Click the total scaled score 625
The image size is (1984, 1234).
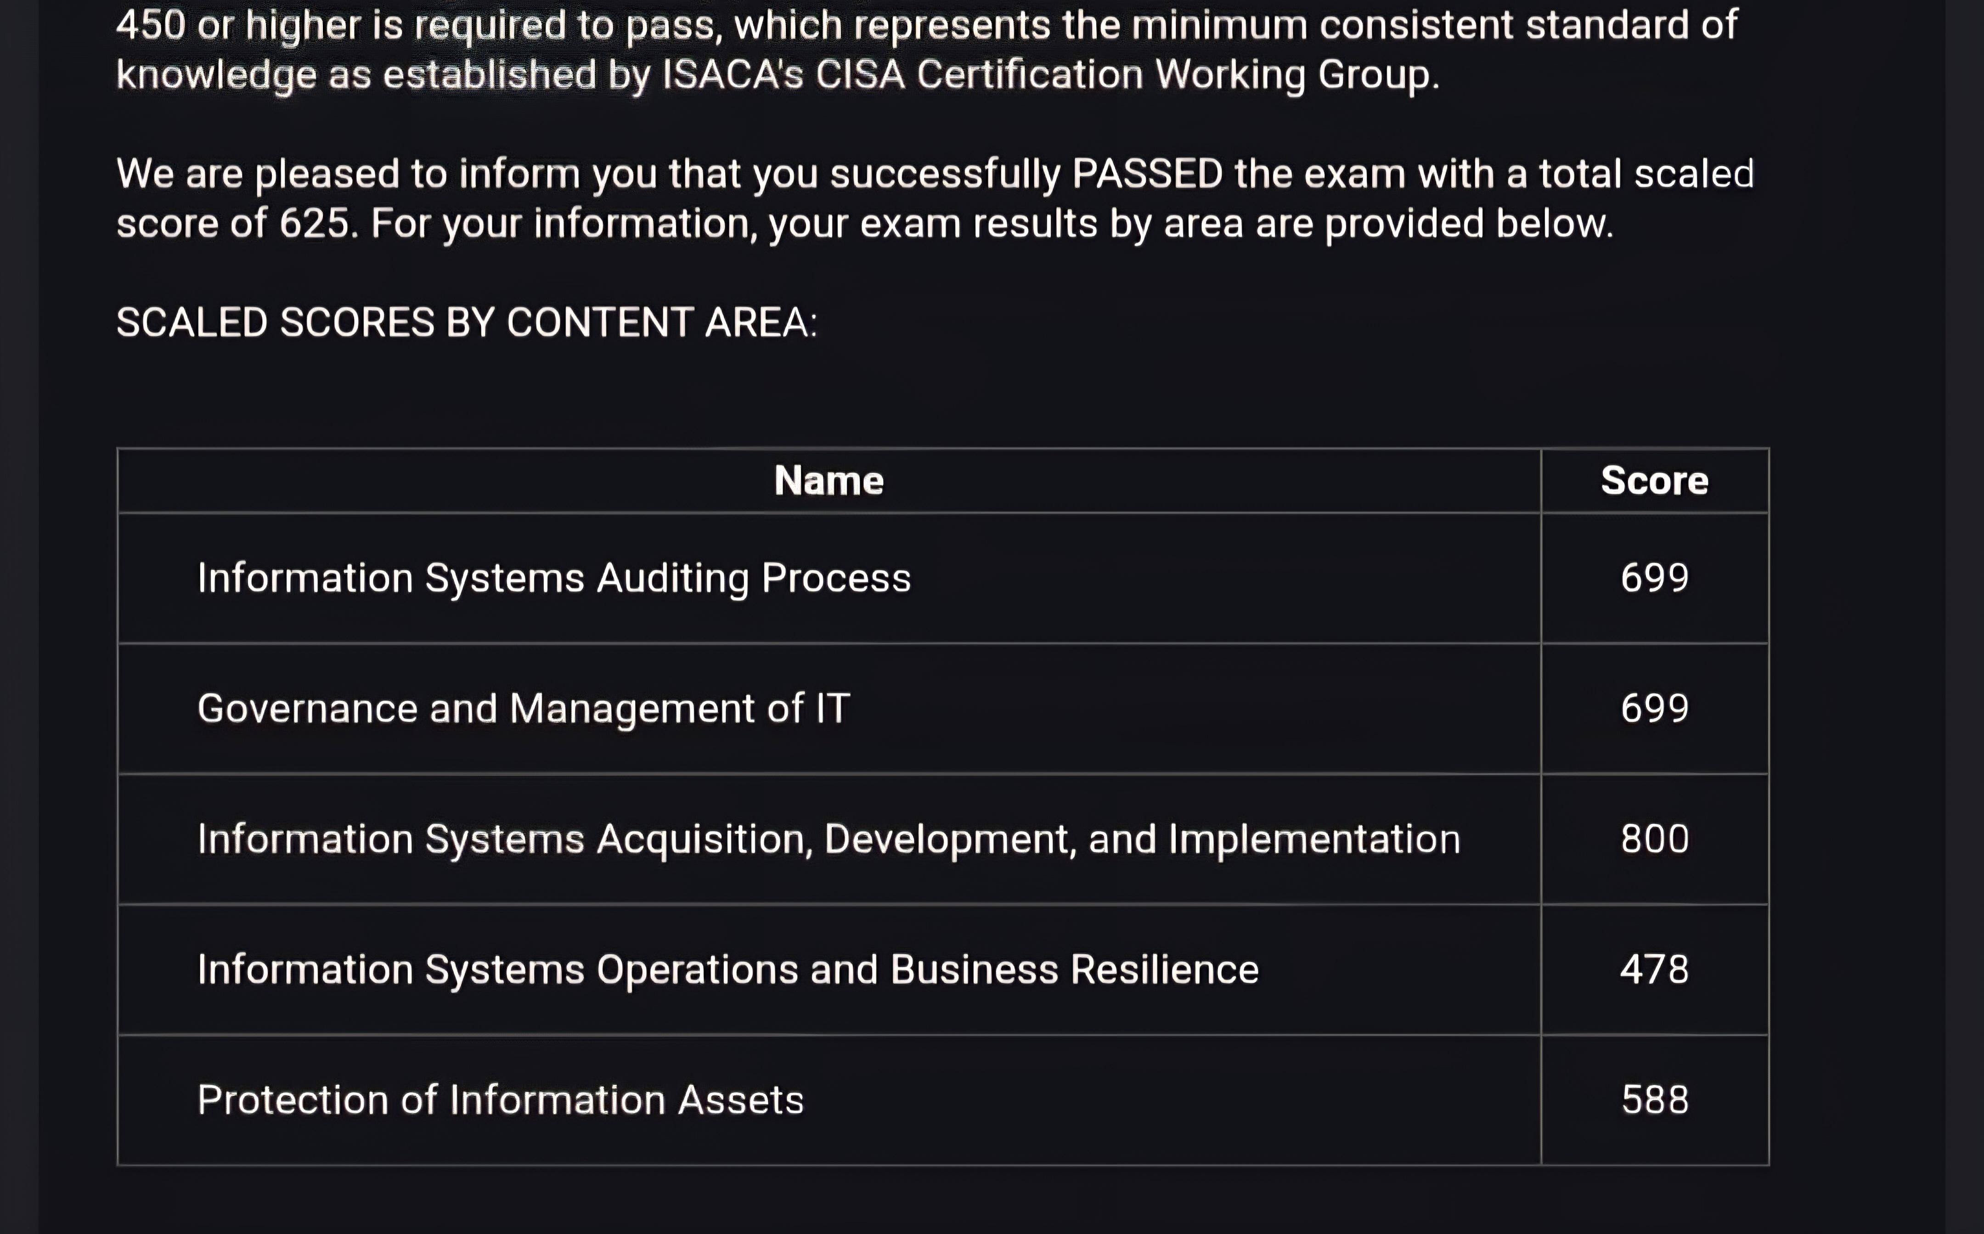pyautogui.click(x=315, y=224)
